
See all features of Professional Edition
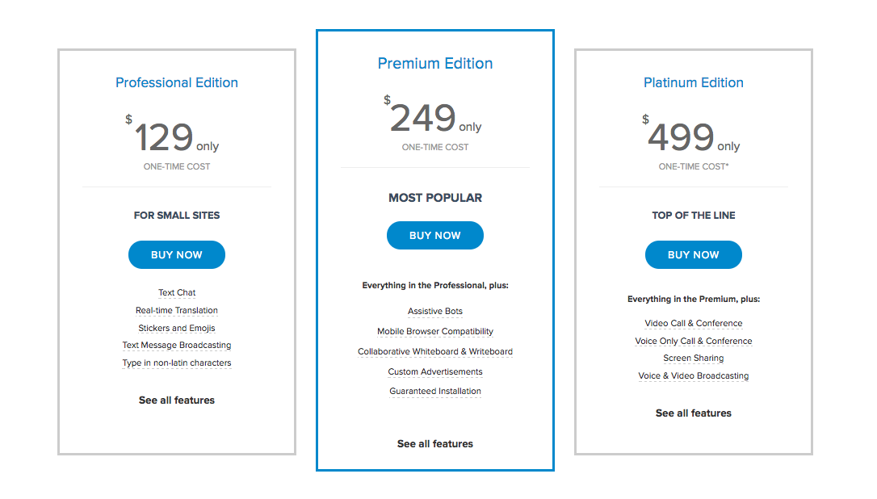[177, 400]
